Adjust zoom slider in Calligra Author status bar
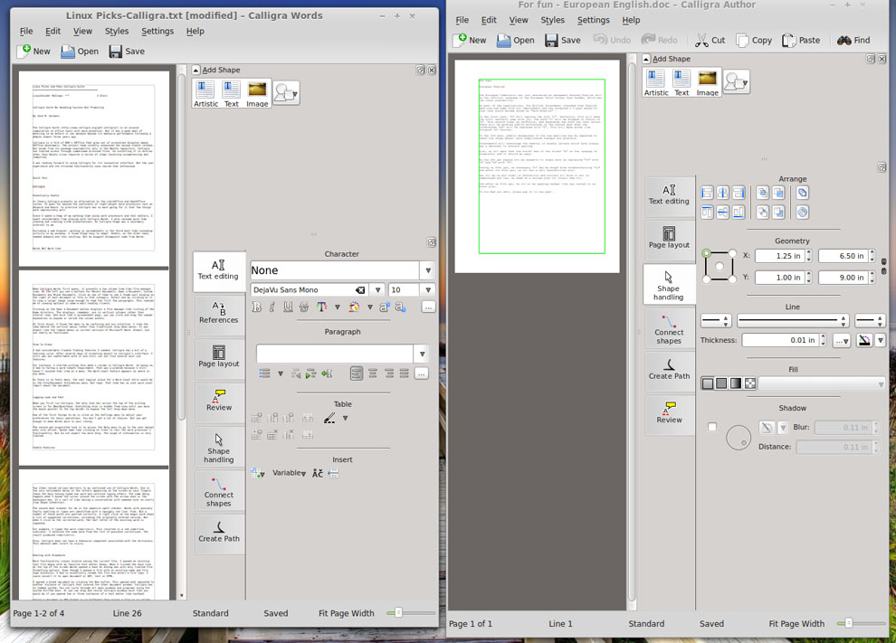 pyautogui.click(x=849, y=624)
